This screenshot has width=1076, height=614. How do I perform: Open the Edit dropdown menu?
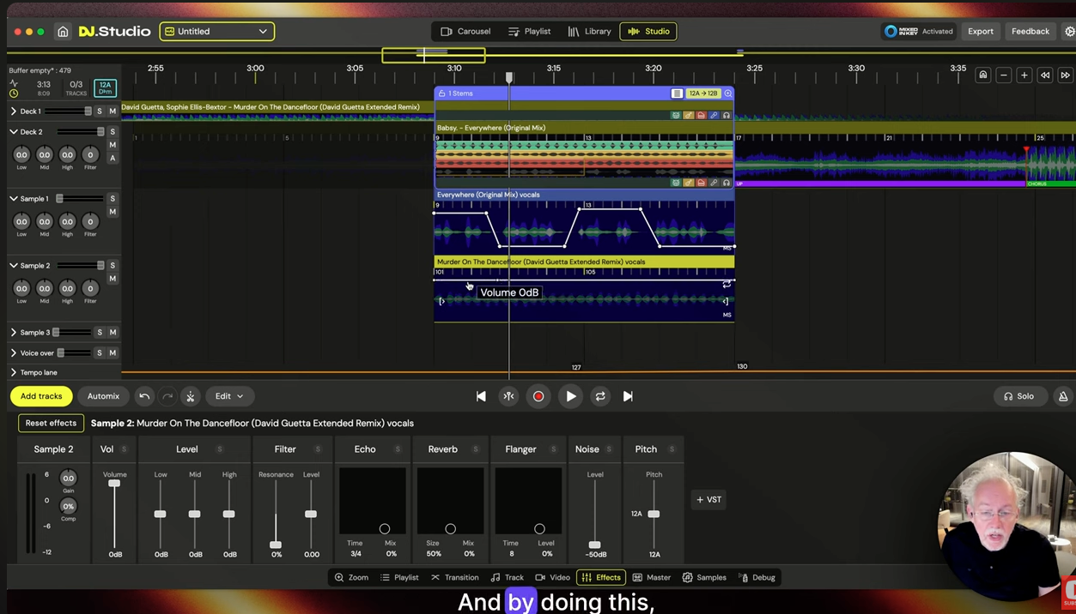tap(228, 396)
